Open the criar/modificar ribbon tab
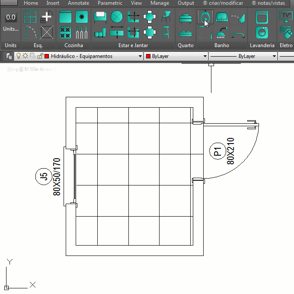Screen dimensions: 294x294 (223, 3)
